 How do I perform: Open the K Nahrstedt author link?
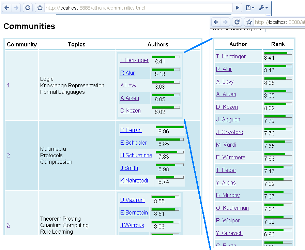click(x=134, y=180)
